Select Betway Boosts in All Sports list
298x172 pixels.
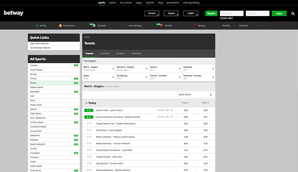point(54,87)
